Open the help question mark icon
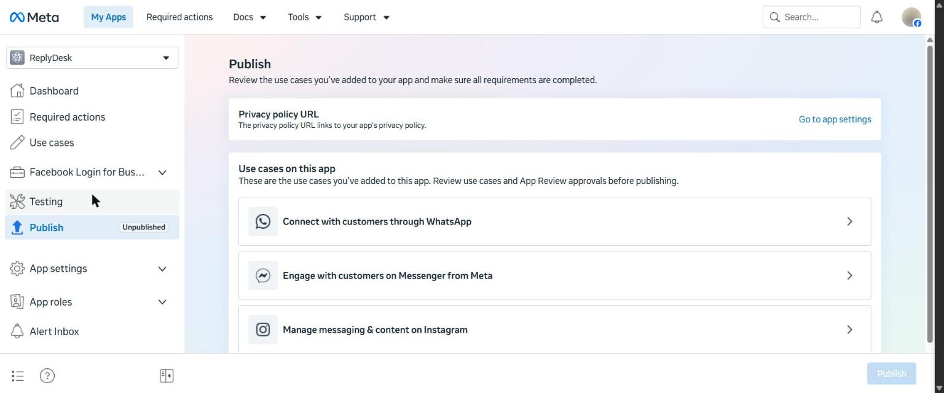Screen dimensions: 944x393 coord(47,376)
